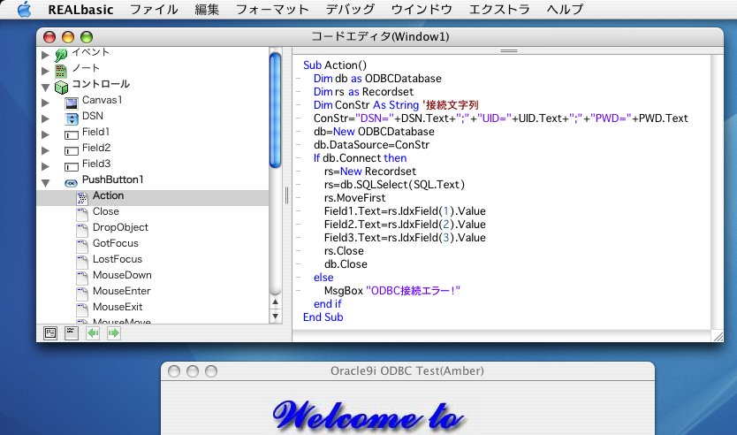The height and width of the screenshot is (435, 737).
Task: Click the MouseDown event page icon
Action: [82, 278]
